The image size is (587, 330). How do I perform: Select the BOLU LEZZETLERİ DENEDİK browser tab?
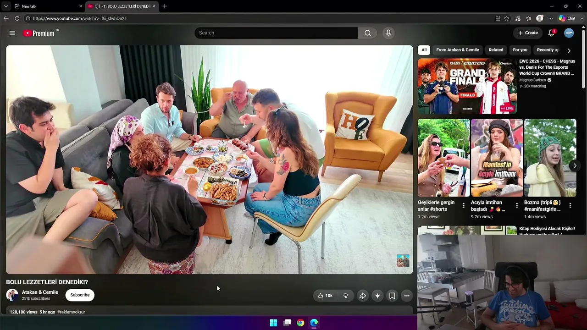(122, 6)
